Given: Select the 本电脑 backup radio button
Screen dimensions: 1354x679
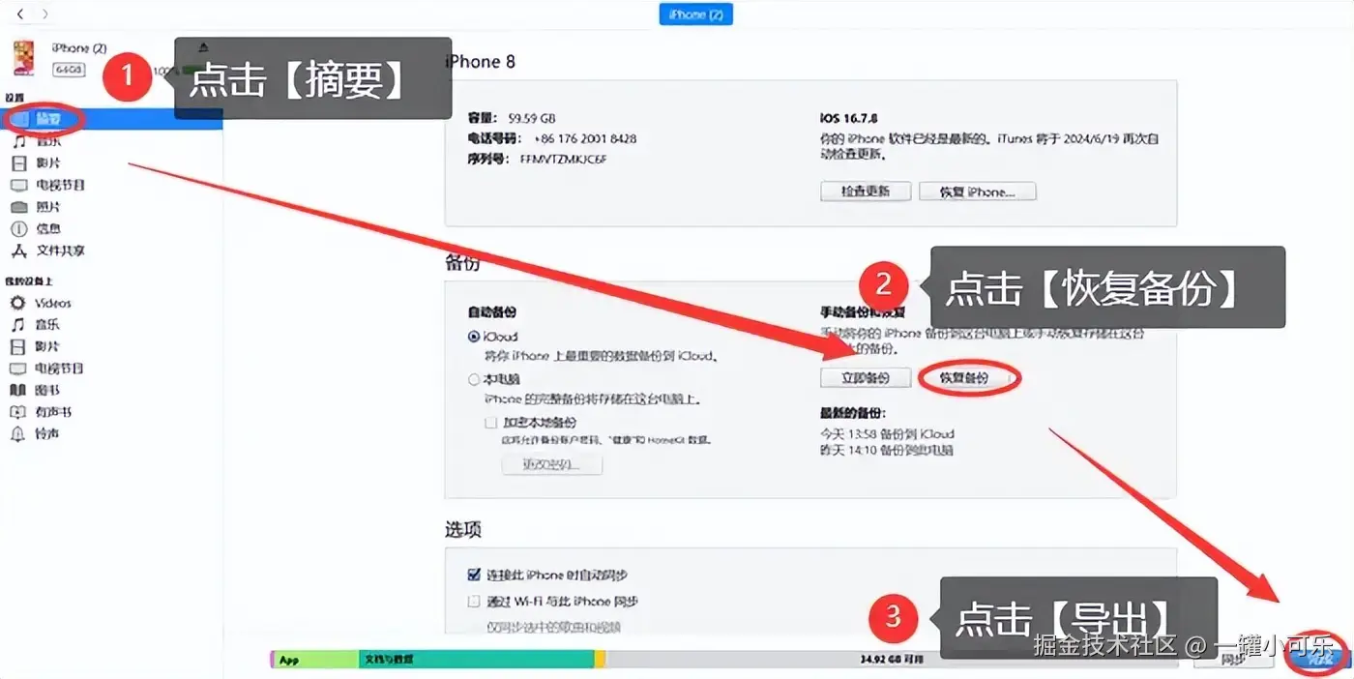Looking at the screenshot, I should pyautogui.click(x=474, y=380).
